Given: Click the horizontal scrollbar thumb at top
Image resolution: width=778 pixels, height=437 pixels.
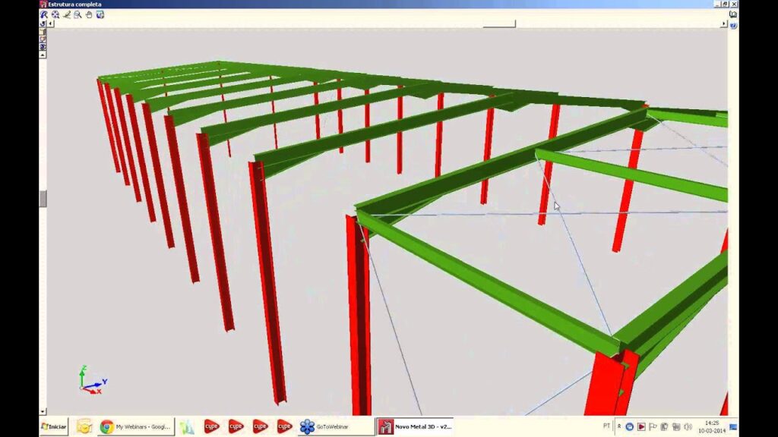Looking at the screenshot, I should [x=499, y=24].
